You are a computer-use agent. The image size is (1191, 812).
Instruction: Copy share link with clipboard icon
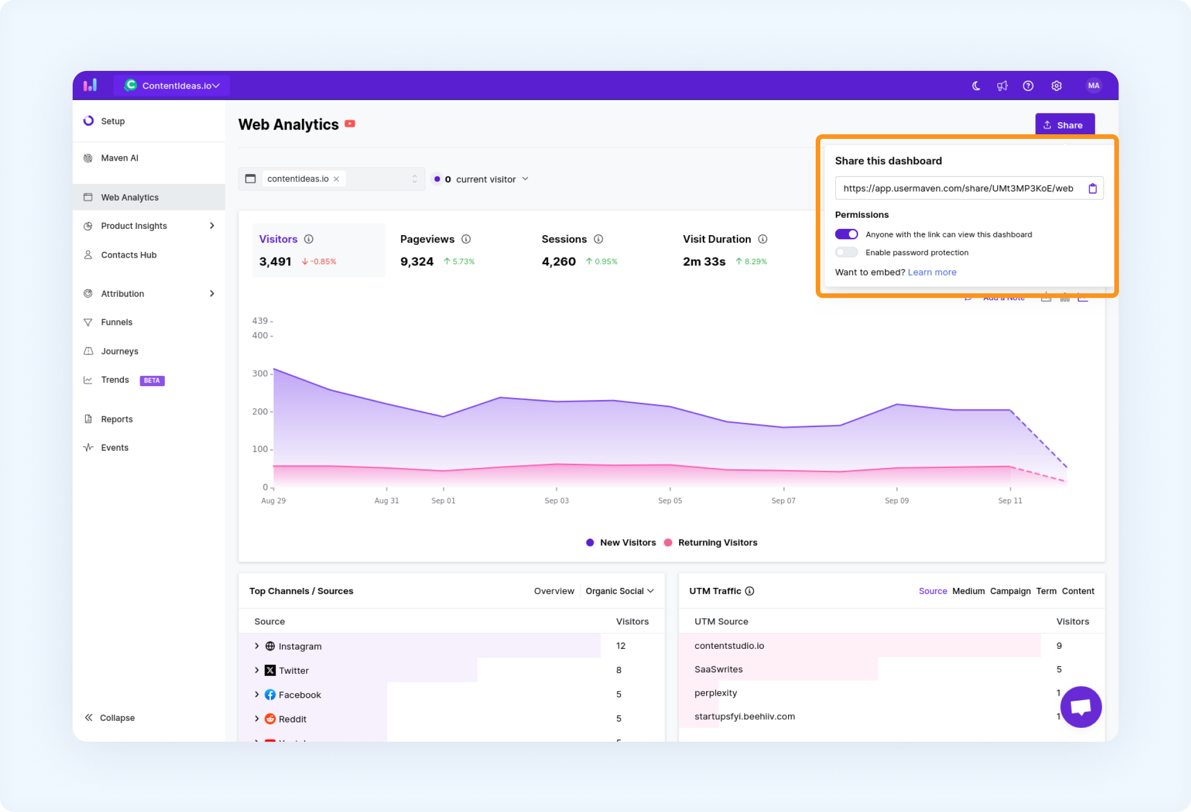point(1092,188)
